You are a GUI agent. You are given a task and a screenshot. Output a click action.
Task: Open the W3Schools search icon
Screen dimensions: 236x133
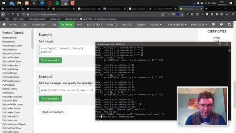click(x=229, y=24)
